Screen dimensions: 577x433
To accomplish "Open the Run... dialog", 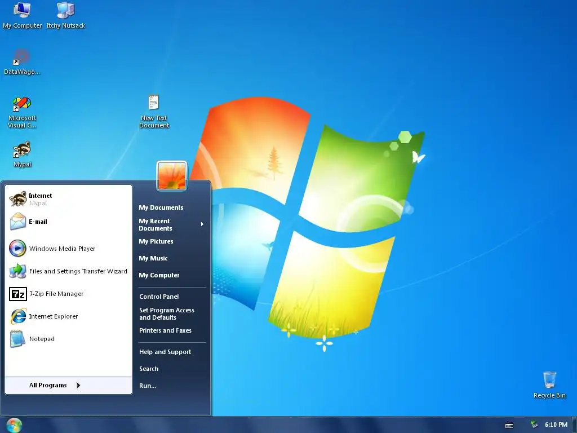I will 171,386.
